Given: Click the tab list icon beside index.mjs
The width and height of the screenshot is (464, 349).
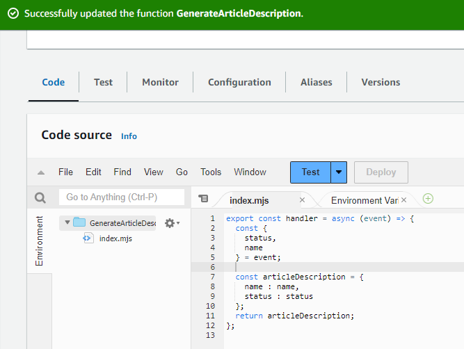Looking at the screenshot, I should tap(203, 199).
